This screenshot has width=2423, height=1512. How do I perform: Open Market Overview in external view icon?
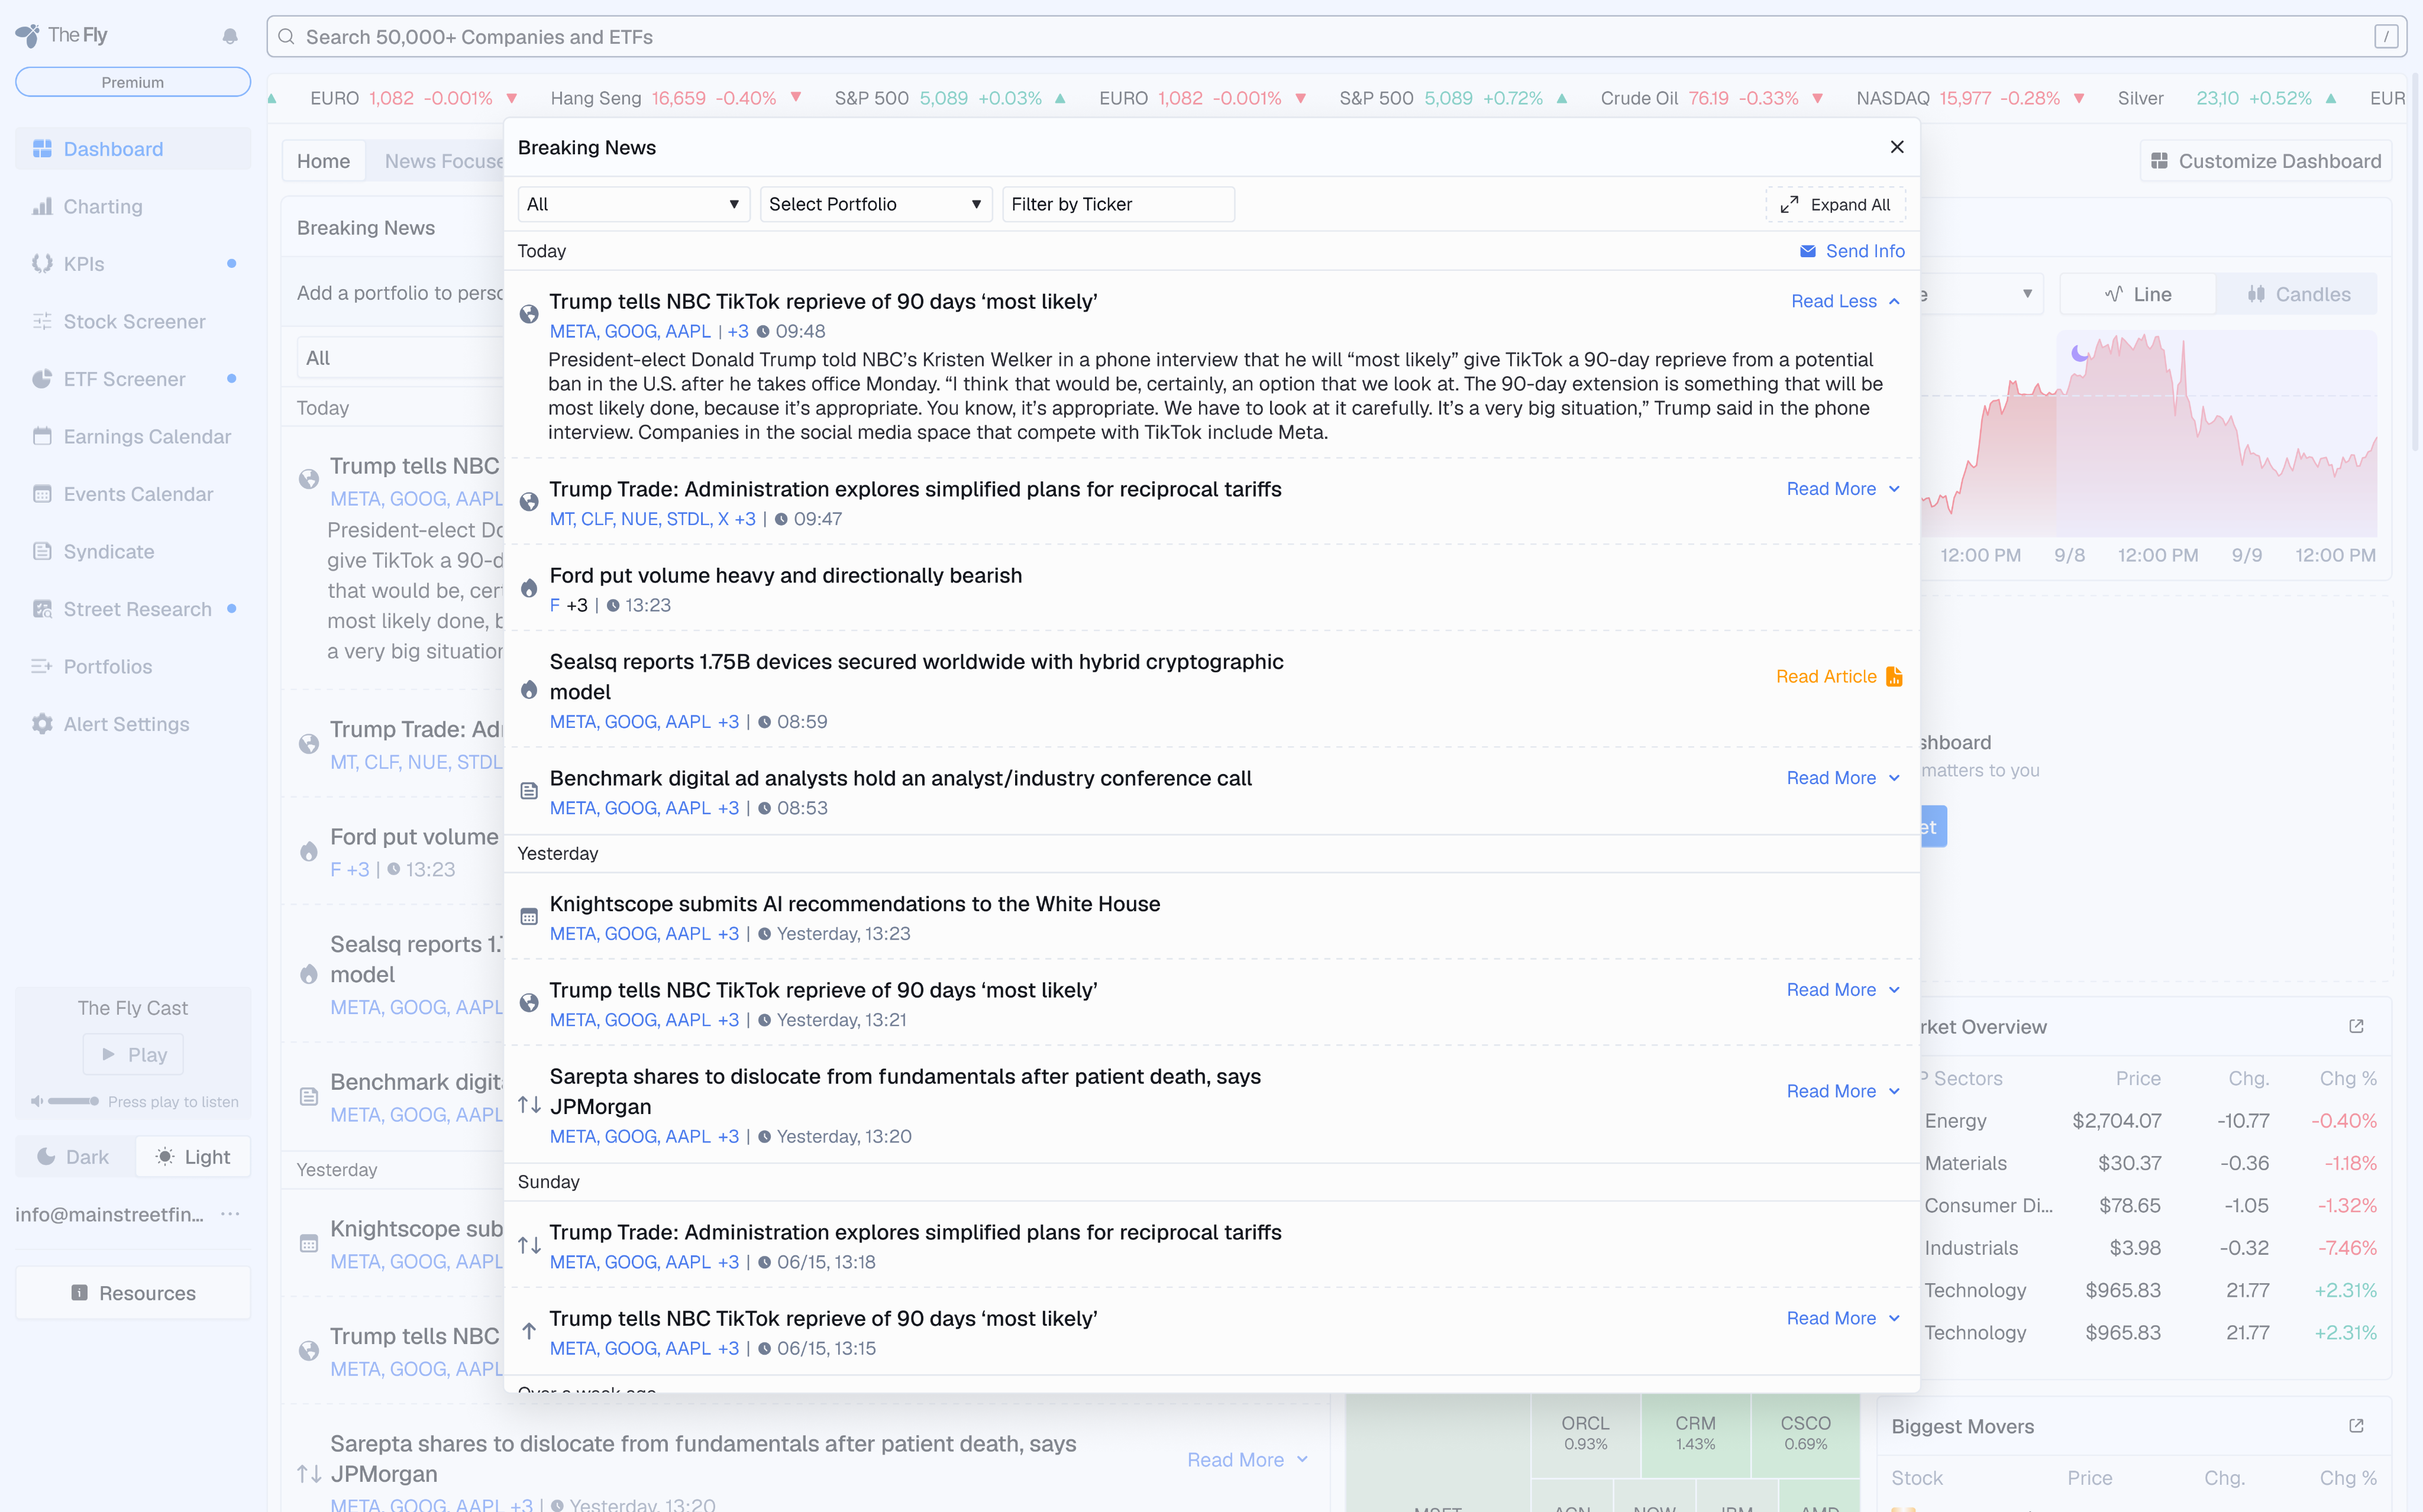[2356, 1027]
